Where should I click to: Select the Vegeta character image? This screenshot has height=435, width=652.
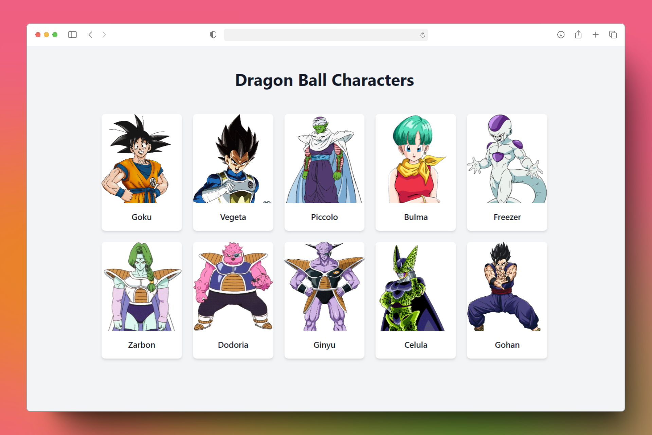pos(233,158)
